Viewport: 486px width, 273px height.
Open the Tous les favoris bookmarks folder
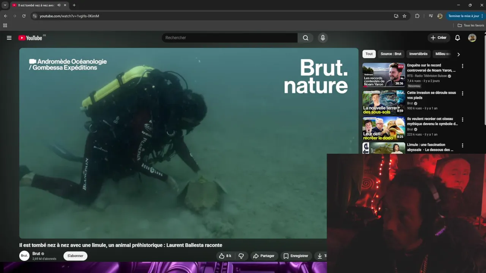pyautogui.click(x=471, y=25)
